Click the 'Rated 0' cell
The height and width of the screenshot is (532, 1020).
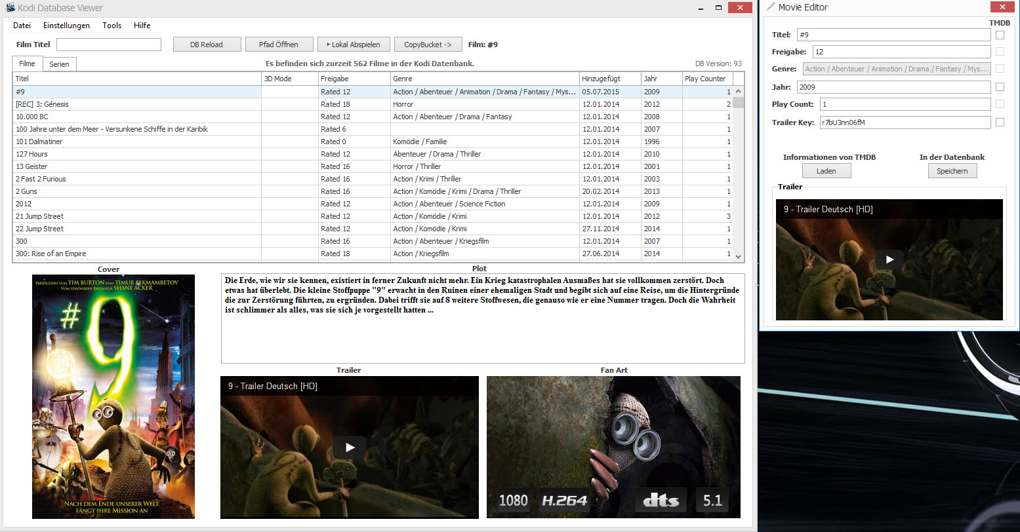pos(354,142)
